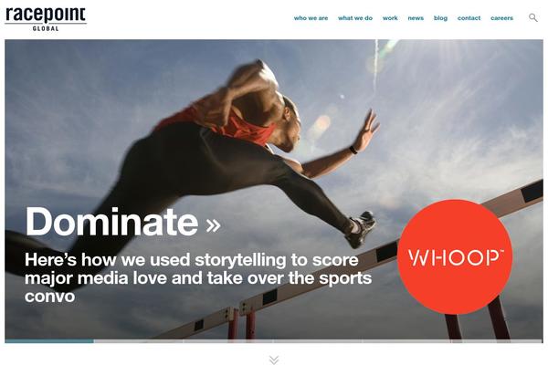Select the fifth carousel indicator segment
Viewport: 548px width, 365px height.
(408, 341)
